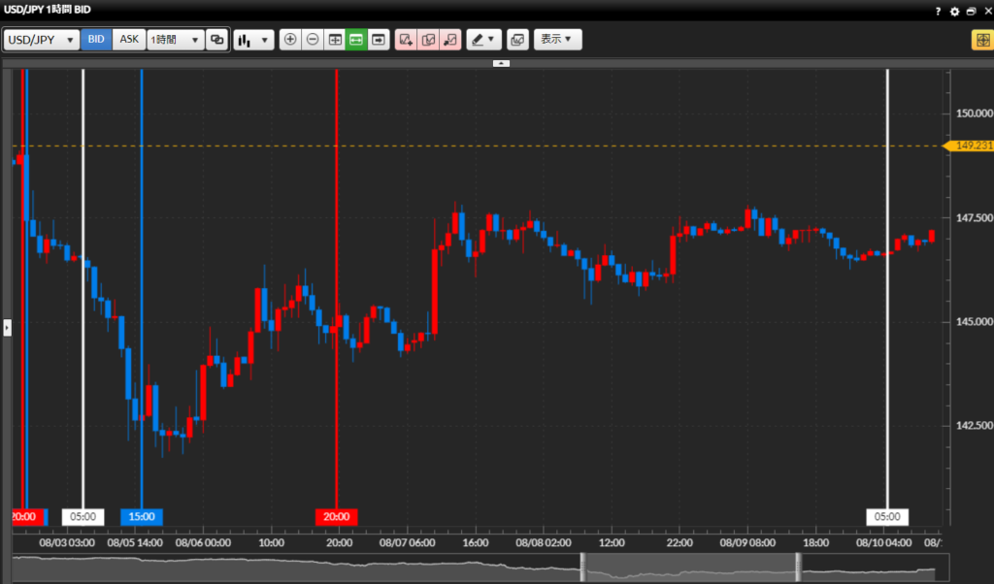
Task: Click the linked windows icon beside timeframe
Action: point(217,40)
